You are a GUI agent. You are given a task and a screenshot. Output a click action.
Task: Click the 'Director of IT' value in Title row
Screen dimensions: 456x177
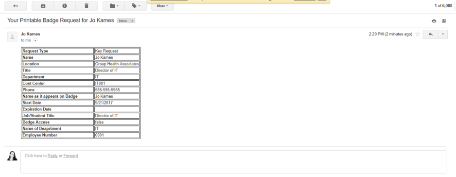(117, 71)
